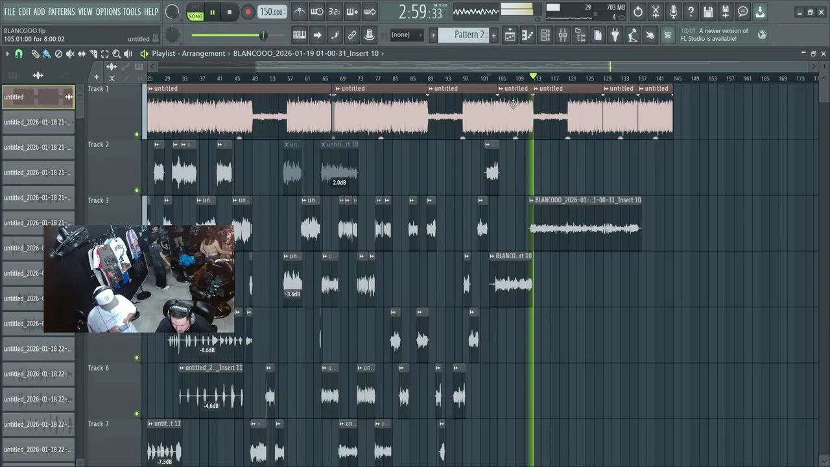
Task: Open the VIEW menu
Action: (86, 12)
